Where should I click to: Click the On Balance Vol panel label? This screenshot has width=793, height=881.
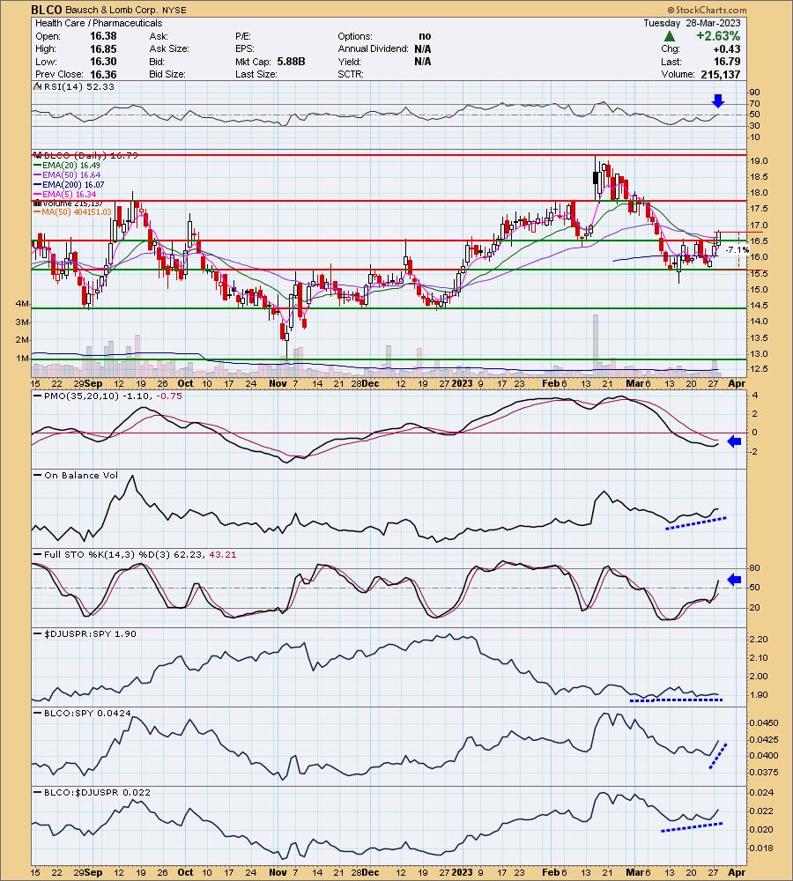(81, 476)
